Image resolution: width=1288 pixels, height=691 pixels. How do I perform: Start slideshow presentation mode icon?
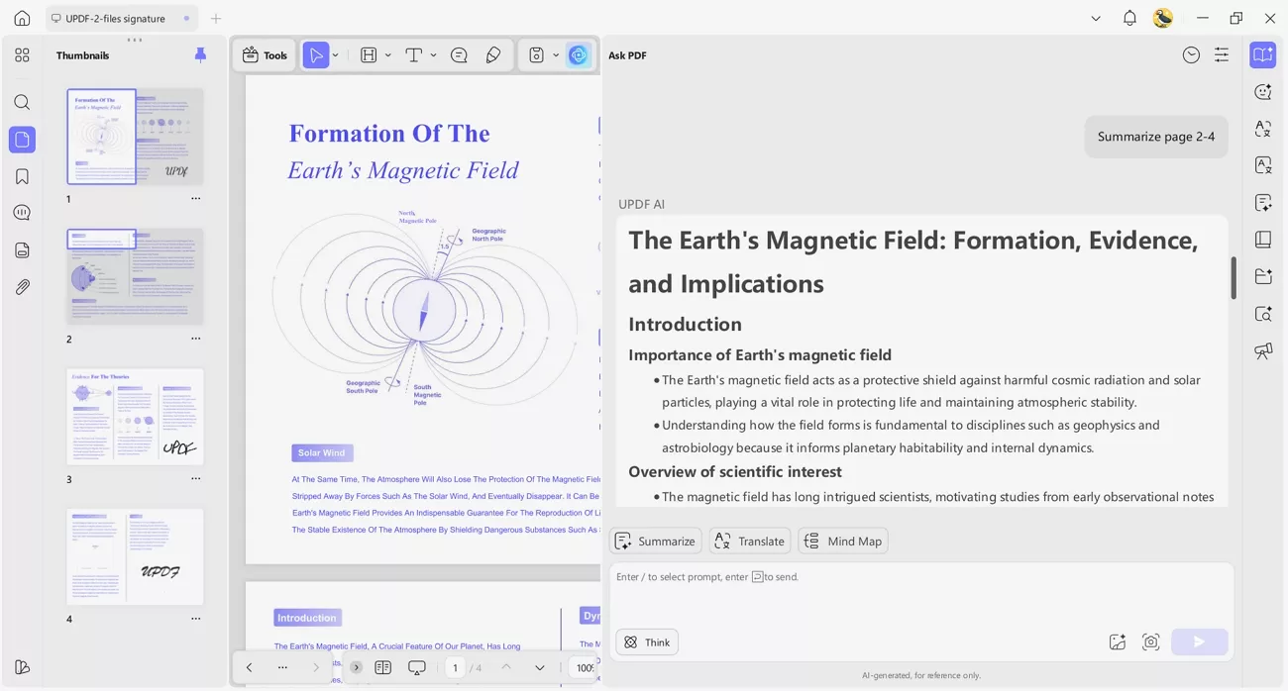click(417, 667)
